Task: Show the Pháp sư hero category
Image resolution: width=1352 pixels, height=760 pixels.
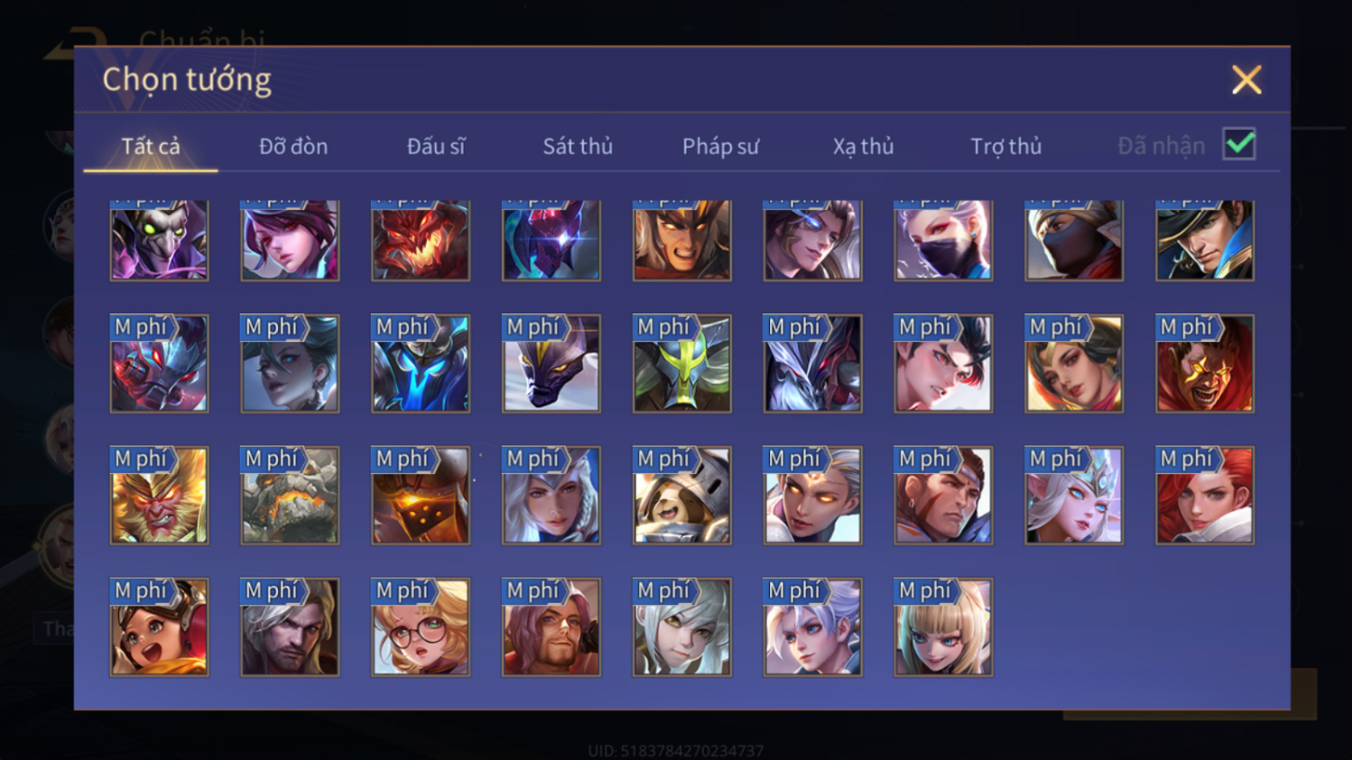Action: tap(720, 146)
